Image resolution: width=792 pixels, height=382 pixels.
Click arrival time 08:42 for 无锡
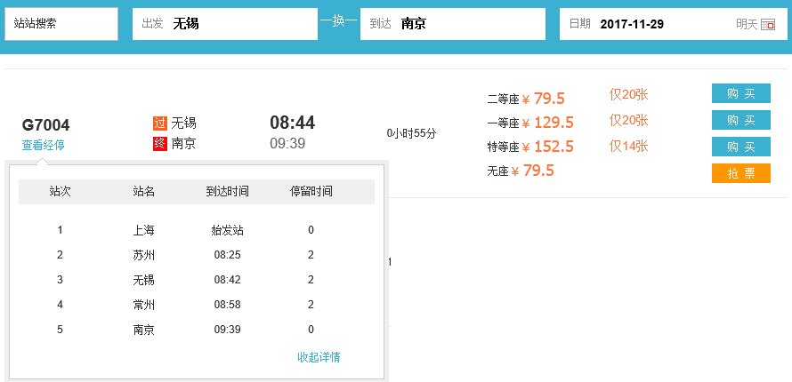pyautogui.click(x=227, y=280)
